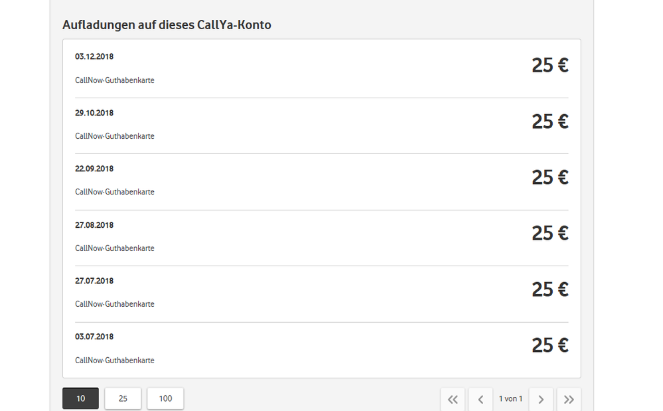Go to the next page arrow
Viewport: 663px width, 411px height.
(541, 399)
